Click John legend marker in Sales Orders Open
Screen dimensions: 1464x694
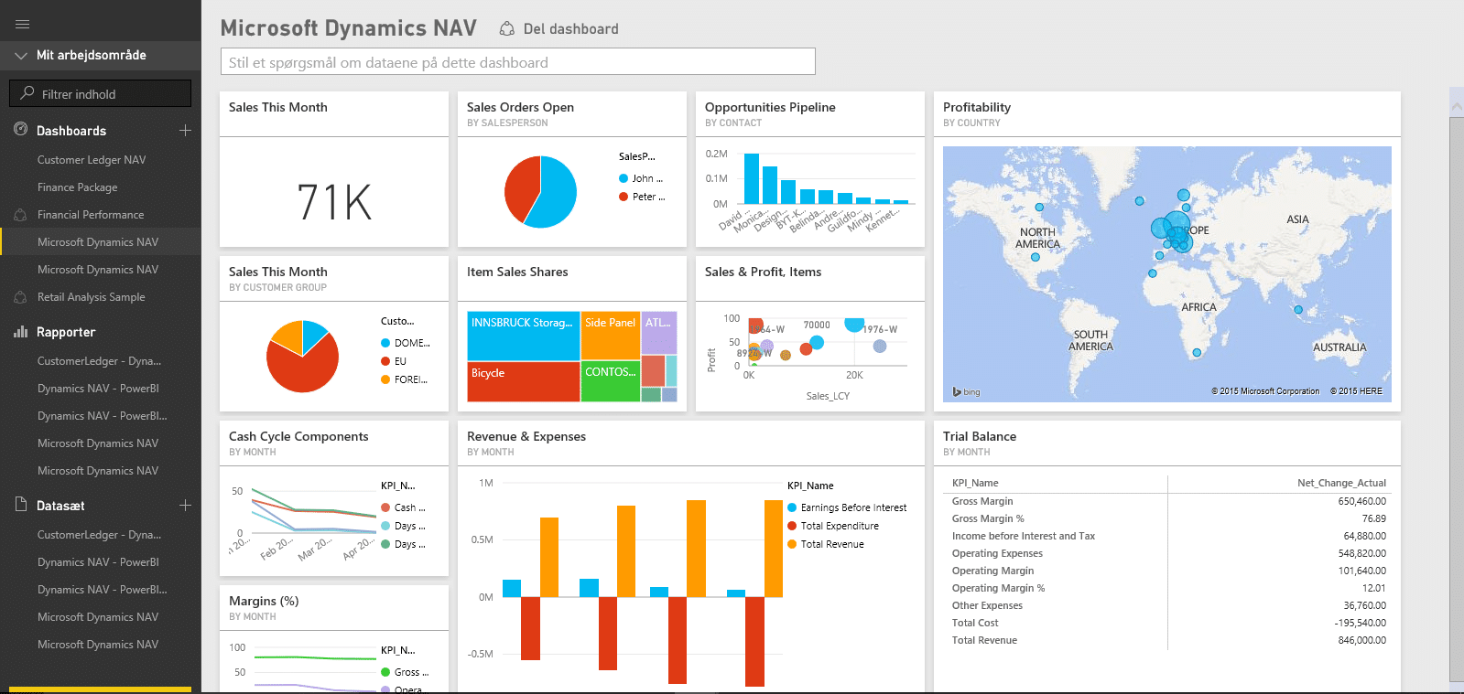pos(624,178)
